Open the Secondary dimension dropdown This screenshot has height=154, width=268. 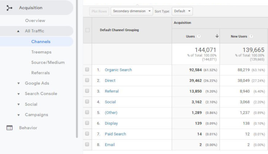(x=132, y=11)
